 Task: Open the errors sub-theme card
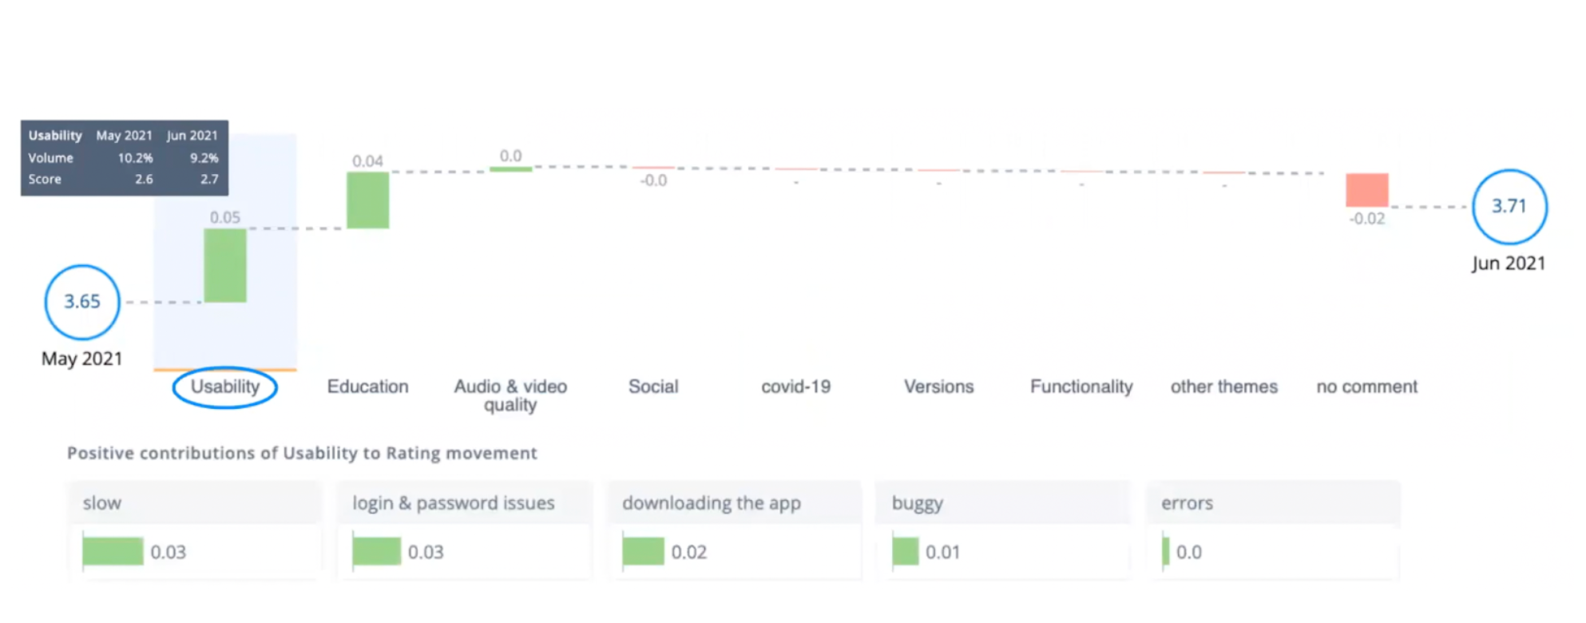tap(1273, 530)
